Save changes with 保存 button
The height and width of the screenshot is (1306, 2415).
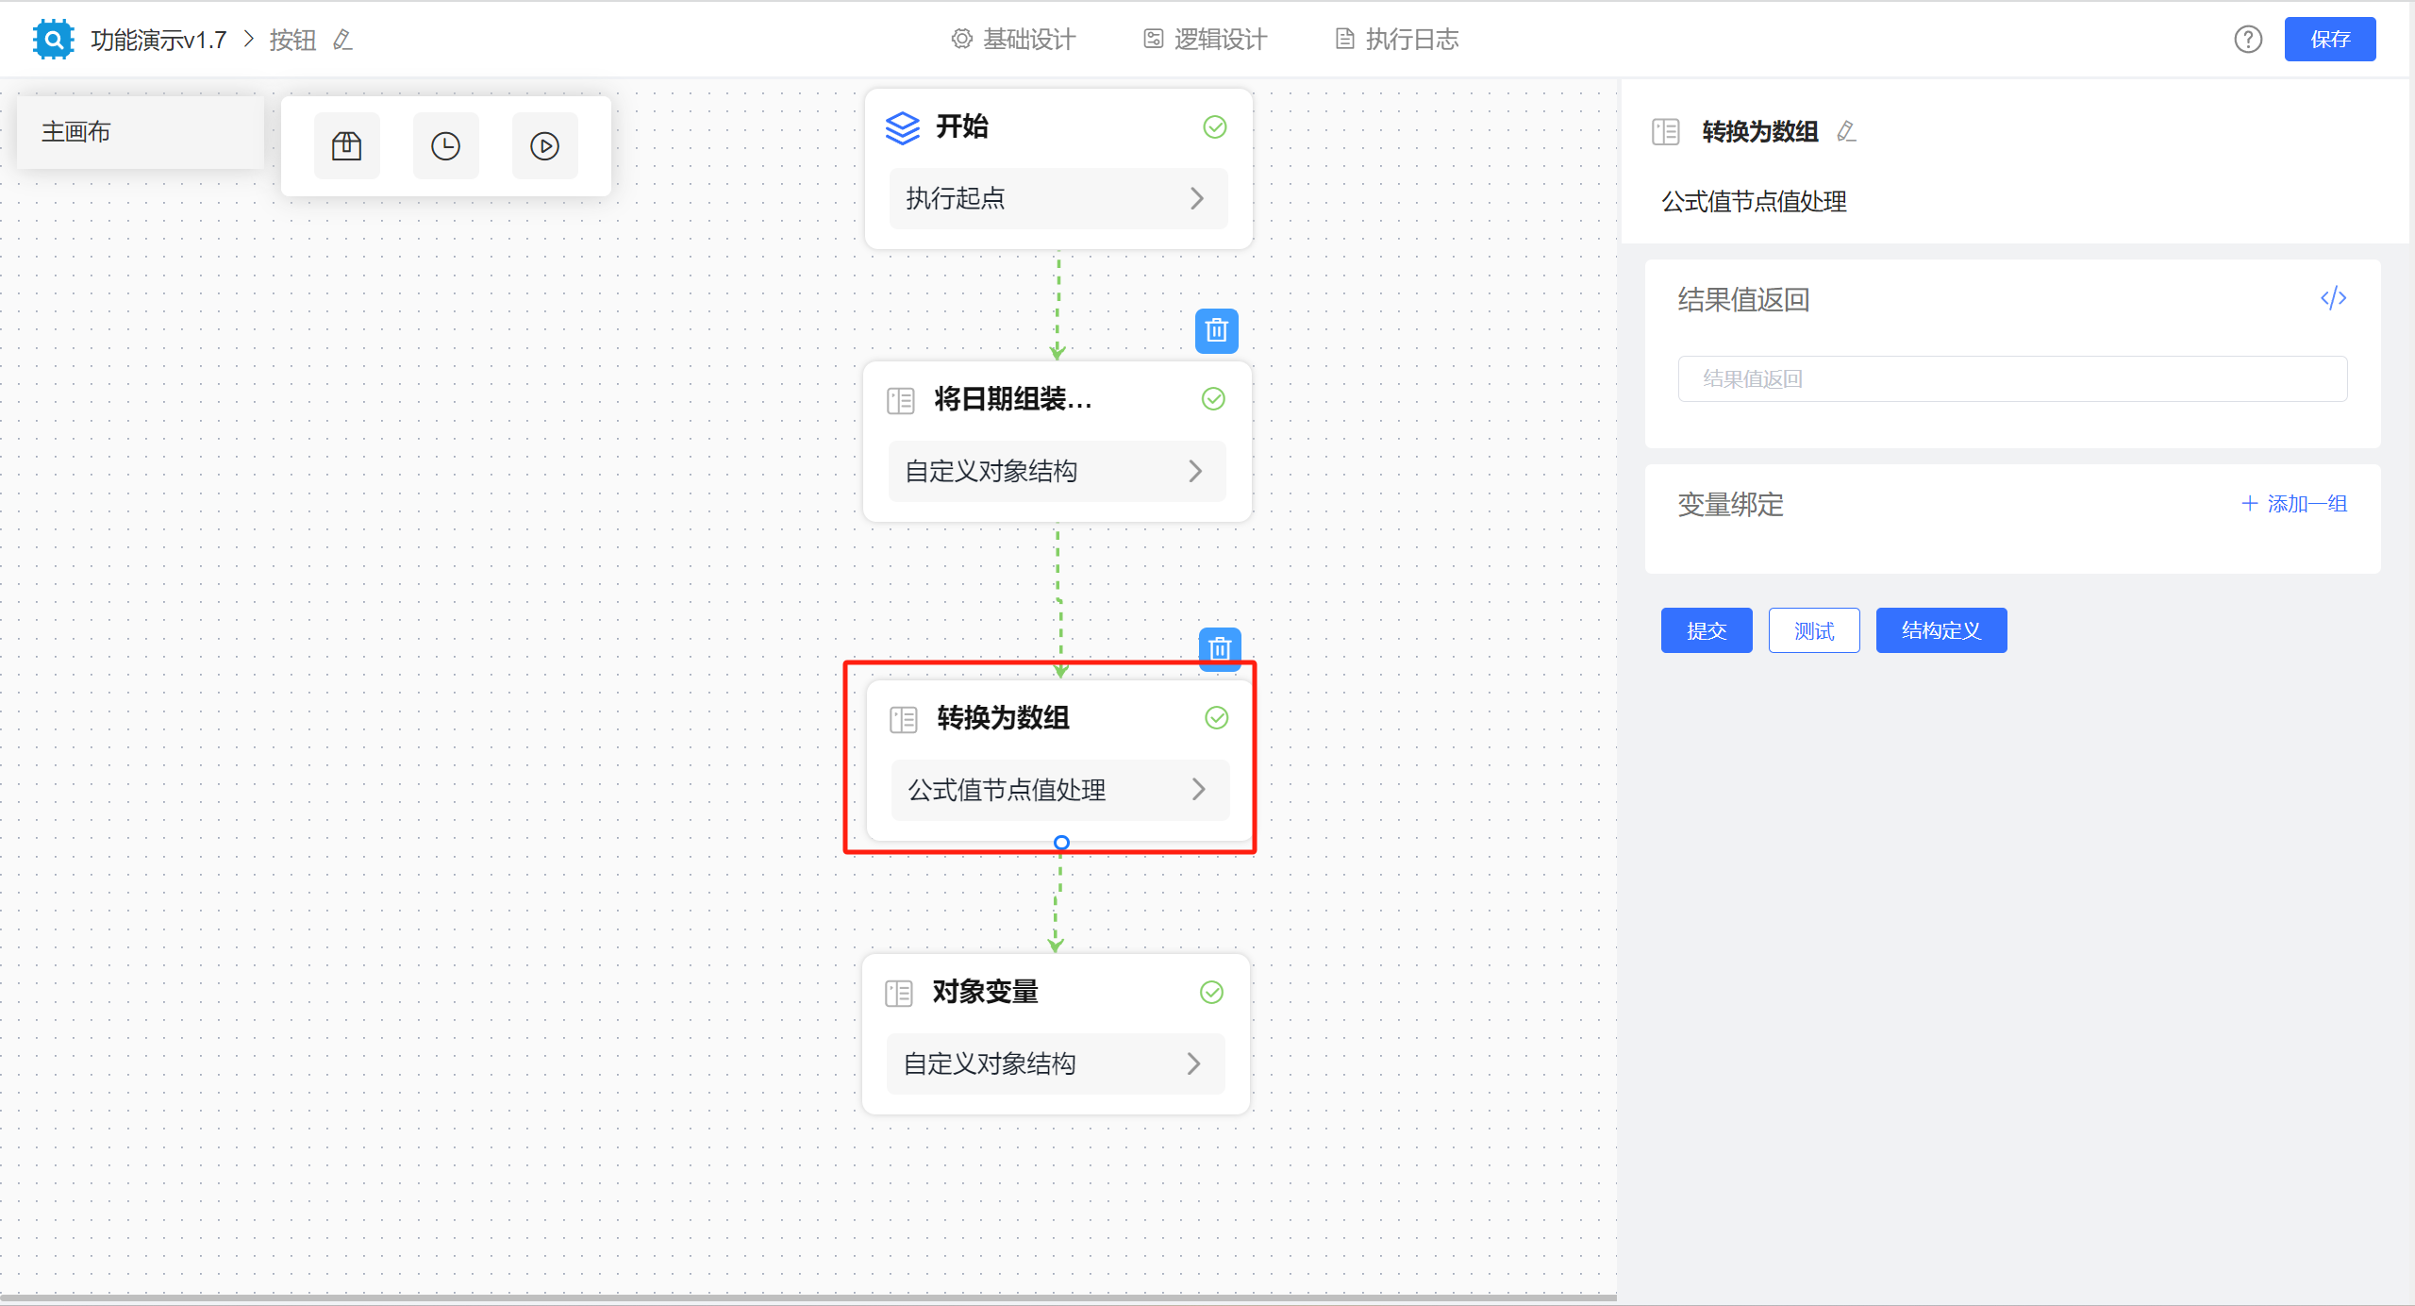[x=2330, y=39]
